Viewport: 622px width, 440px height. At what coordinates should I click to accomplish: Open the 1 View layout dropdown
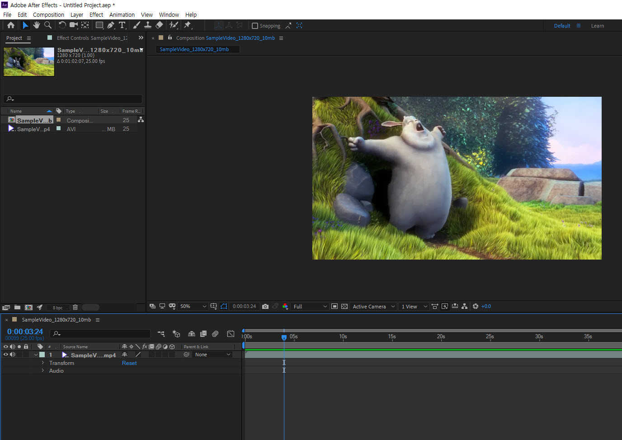click(x=414, y=307)
